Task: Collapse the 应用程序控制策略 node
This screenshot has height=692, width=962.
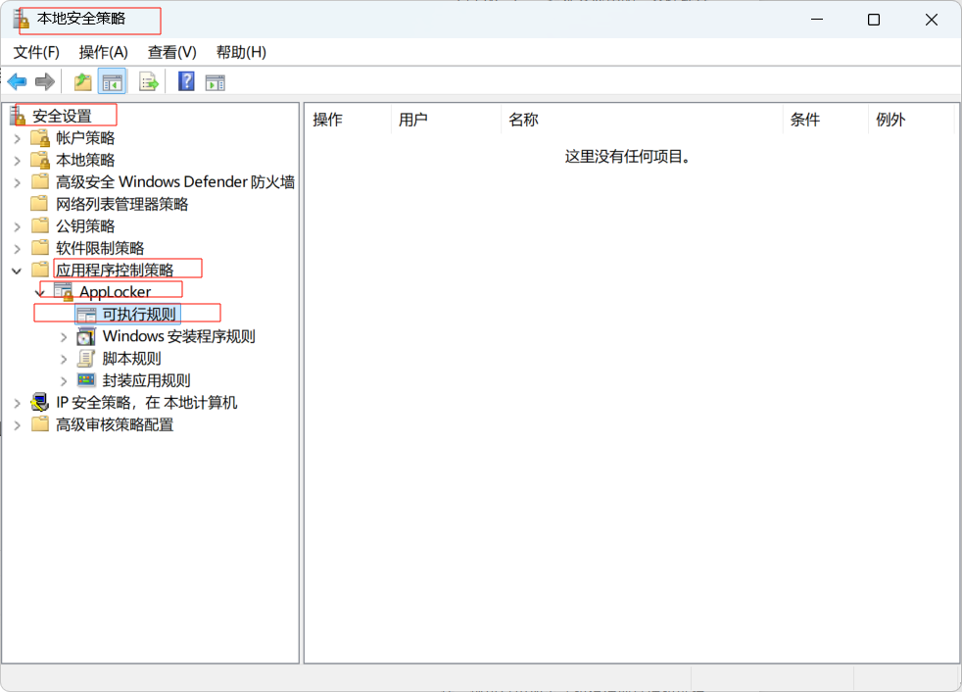Action: tap(18, 271)
